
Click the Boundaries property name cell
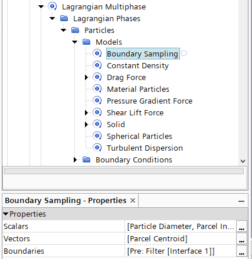click(x=64, y=251)
